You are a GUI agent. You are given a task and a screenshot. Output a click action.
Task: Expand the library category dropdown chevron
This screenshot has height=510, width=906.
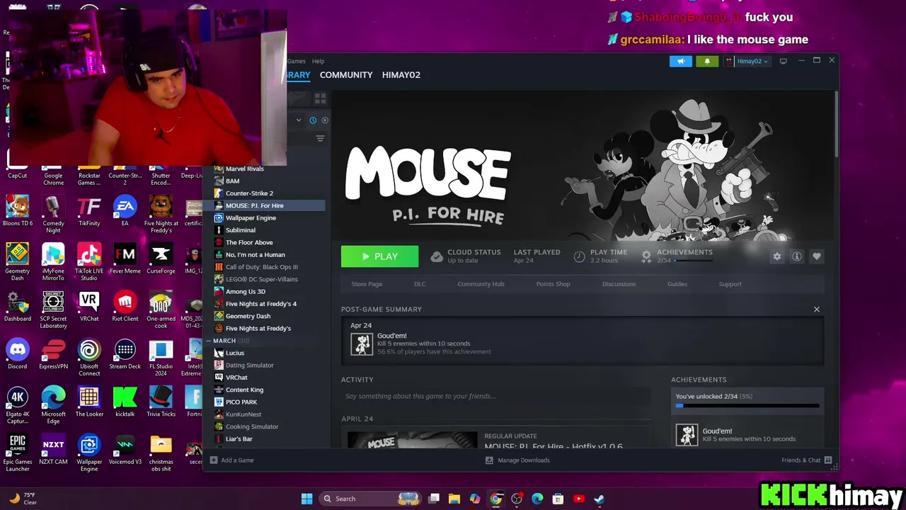(299, 120)
